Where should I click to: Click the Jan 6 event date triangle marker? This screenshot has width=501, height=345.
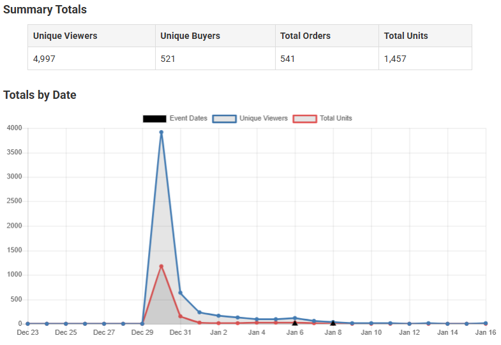click(x=295, y=323)
